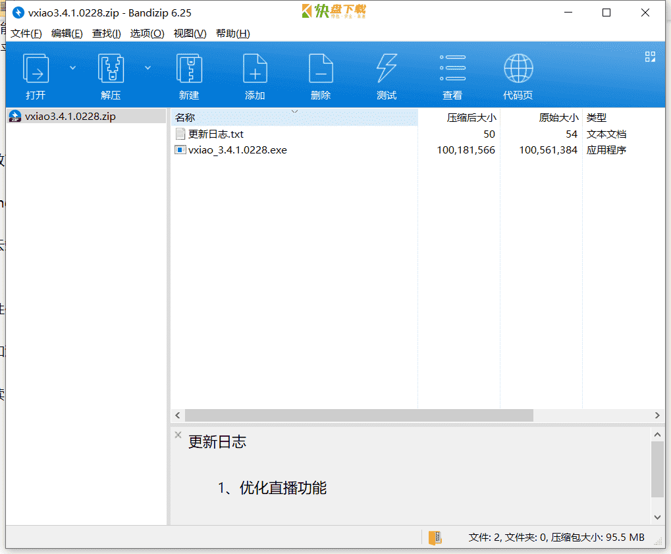Select the vxiao_3.4.1.0228.exe file row
The width and height of the screenshot is (671, 554).
tap(417, 150)
